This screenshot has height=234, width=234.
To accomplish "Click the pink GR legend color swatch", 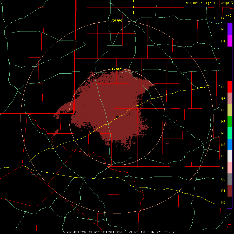I will (230, 99).
